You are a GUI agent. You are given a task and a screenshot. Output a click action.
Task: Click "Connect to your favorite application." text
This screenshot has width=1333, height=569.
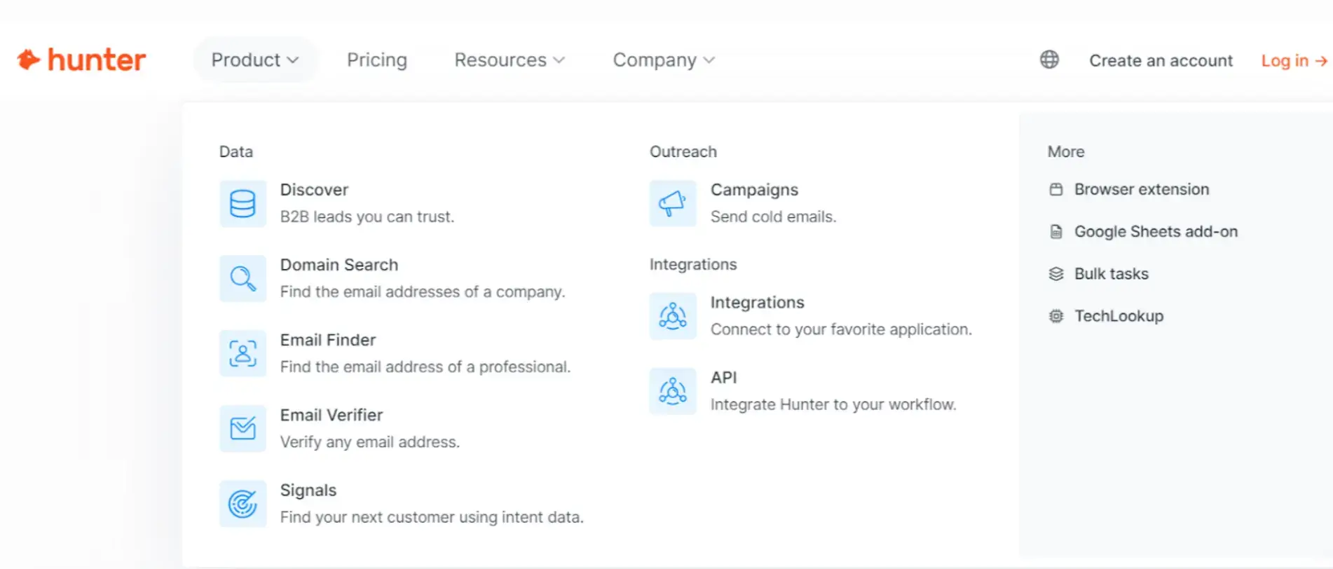[841, 330]
